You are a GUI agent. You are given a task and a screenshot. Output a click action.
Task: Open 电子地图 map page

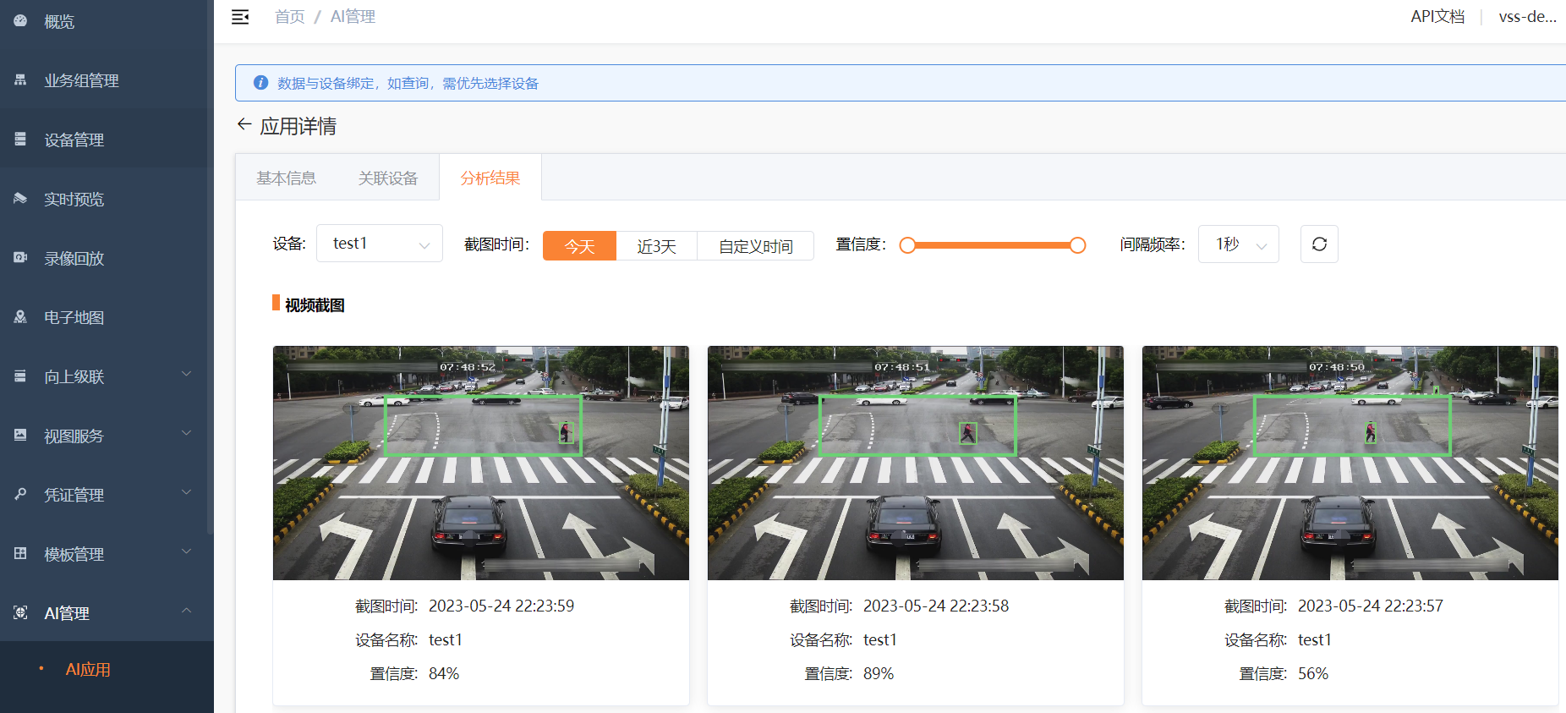74,318
